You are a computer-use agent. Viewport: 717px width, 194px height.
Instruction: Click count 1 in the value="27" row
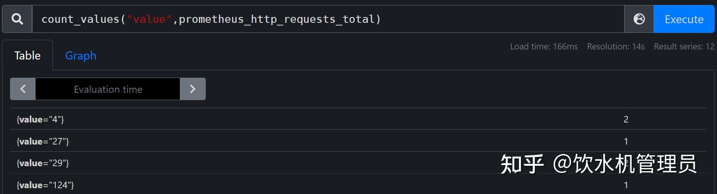[626, 141]
